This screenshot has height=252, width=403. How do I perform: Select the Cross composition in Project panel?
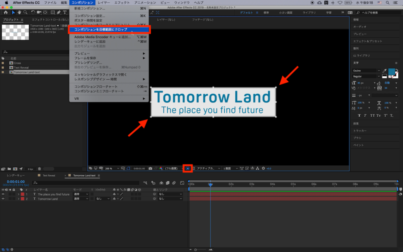coord(17,63)
